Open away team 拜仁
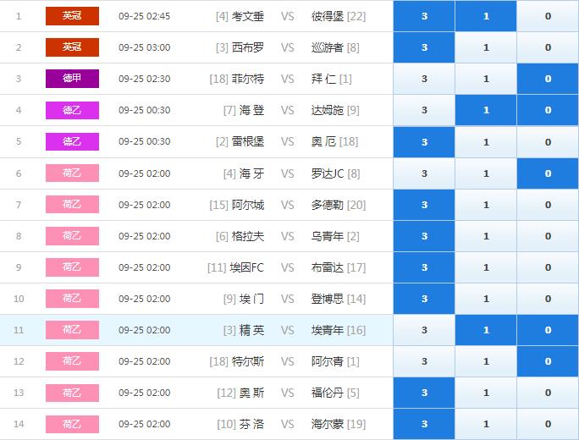 323,79
